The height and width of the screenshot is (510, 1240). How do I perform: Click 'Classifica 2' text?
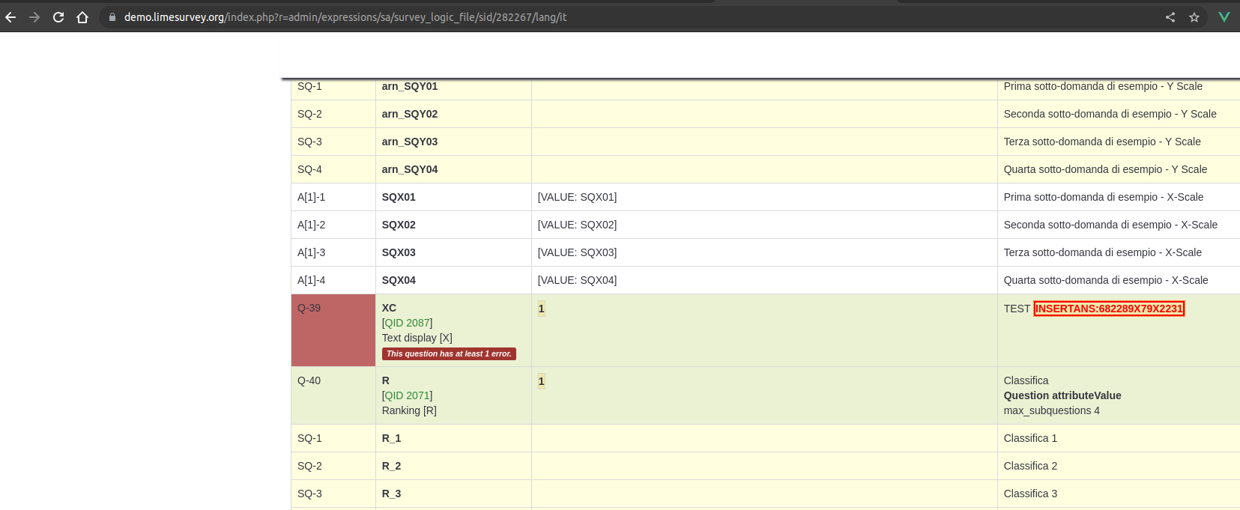coord(1030,466)
